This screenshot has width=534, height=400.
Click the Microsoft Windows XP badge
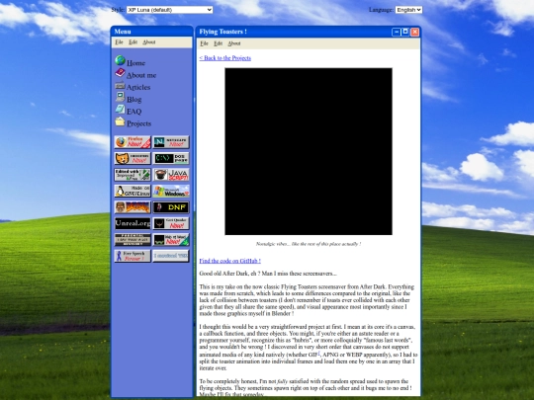[x=171, y=192]
